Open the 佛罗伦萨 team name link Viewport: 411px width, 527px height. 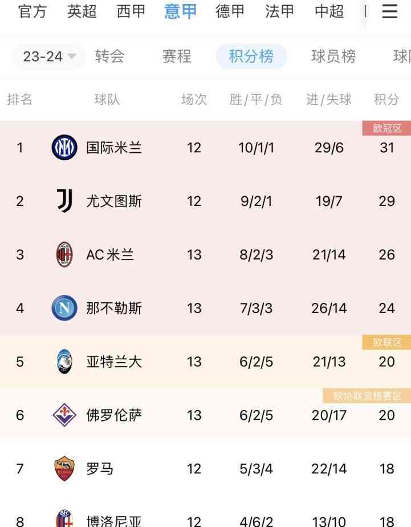(114, 415)
